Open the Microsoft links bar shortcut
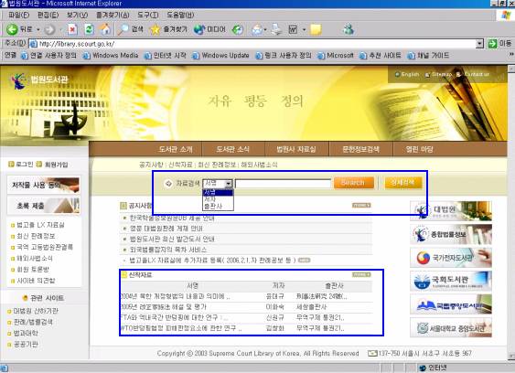Screen dimensions: 515x373 point(336,56)
